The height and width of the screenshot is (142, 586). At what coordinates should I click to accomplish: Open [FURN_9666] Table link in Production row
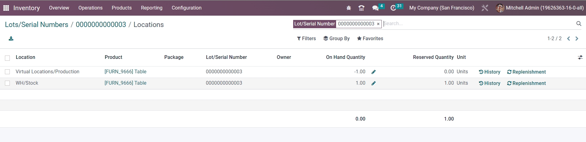(x=125, y=72)
